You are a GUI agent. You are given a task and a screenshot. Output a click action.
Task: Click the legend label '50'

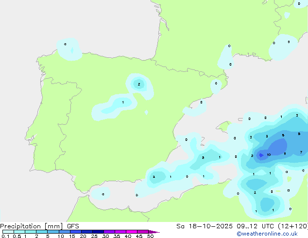pos(150,236)
